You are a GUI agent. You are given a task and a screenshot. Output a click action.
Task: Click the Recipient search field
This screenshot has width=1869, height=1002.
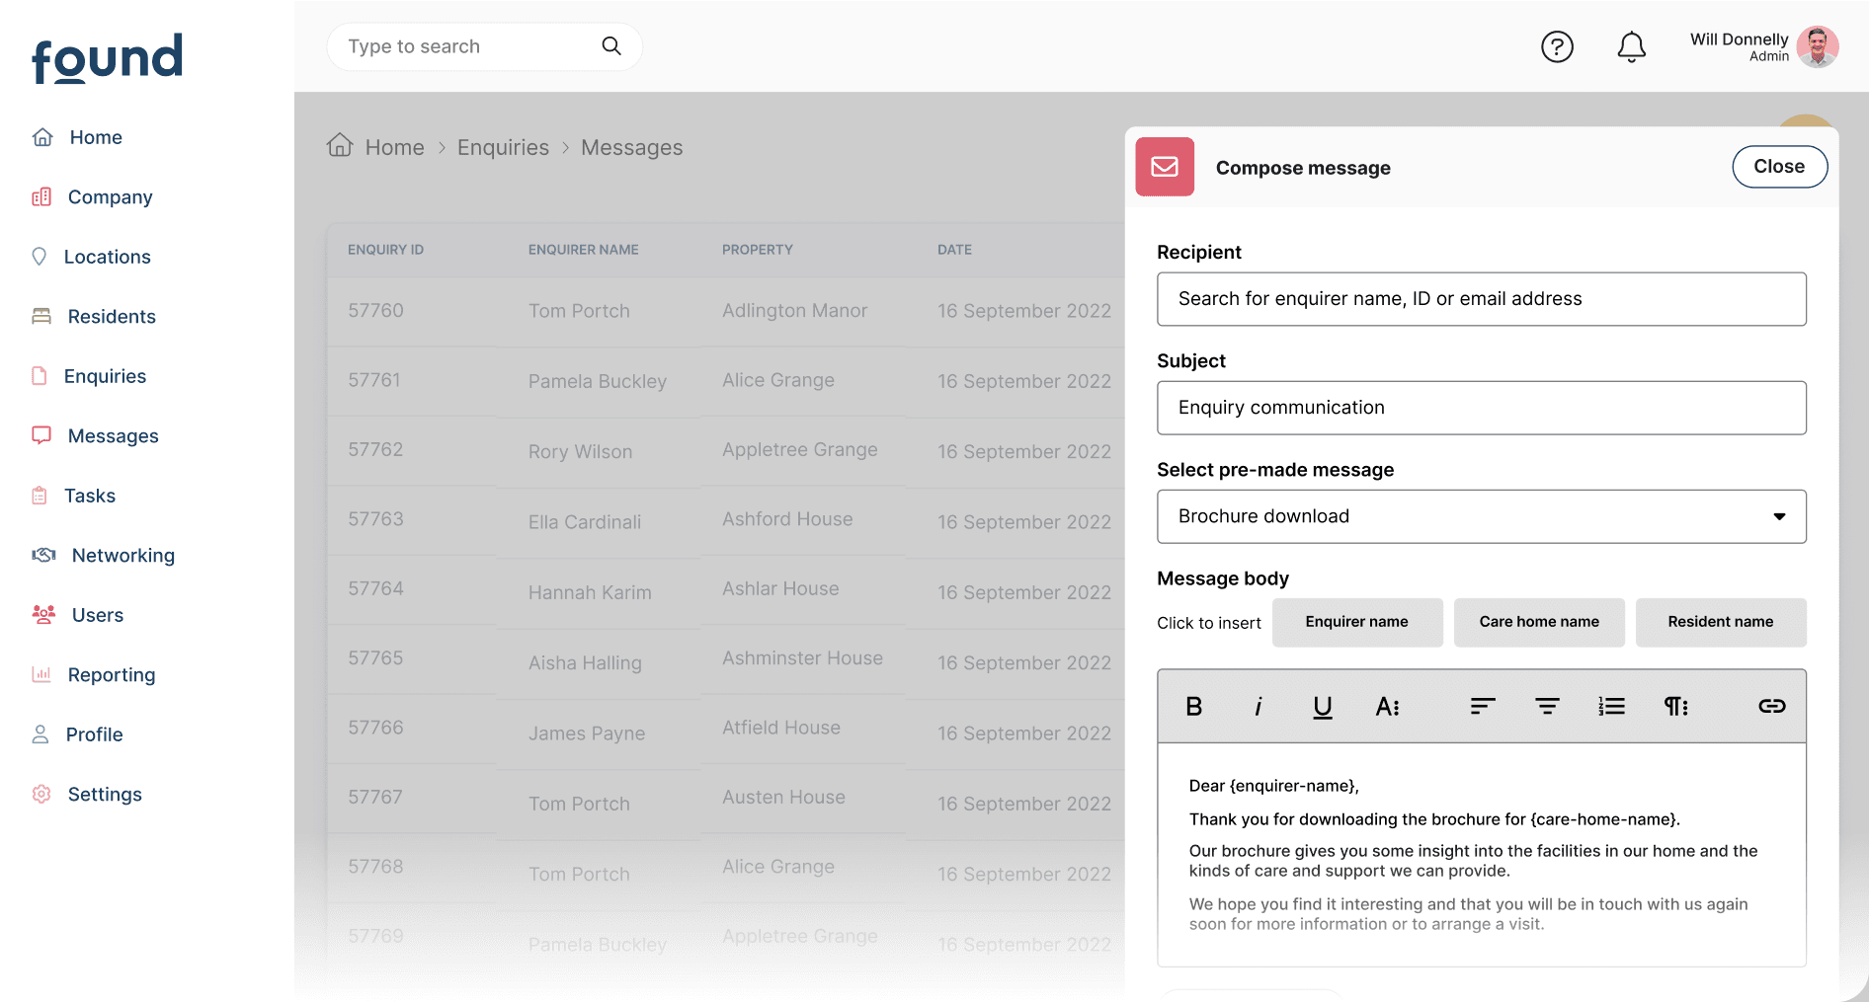coord(1481,299)
